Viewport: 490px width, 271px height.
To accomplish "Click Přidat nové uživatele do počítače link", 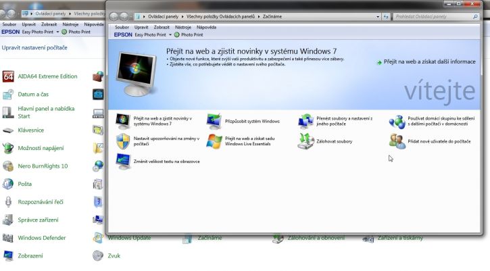I will (439, 141).
